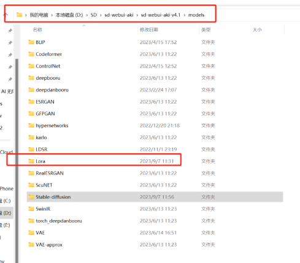Click the VAE folder icon
The width and height of the screenshot is (300, 263).
[x=31, y=232]
